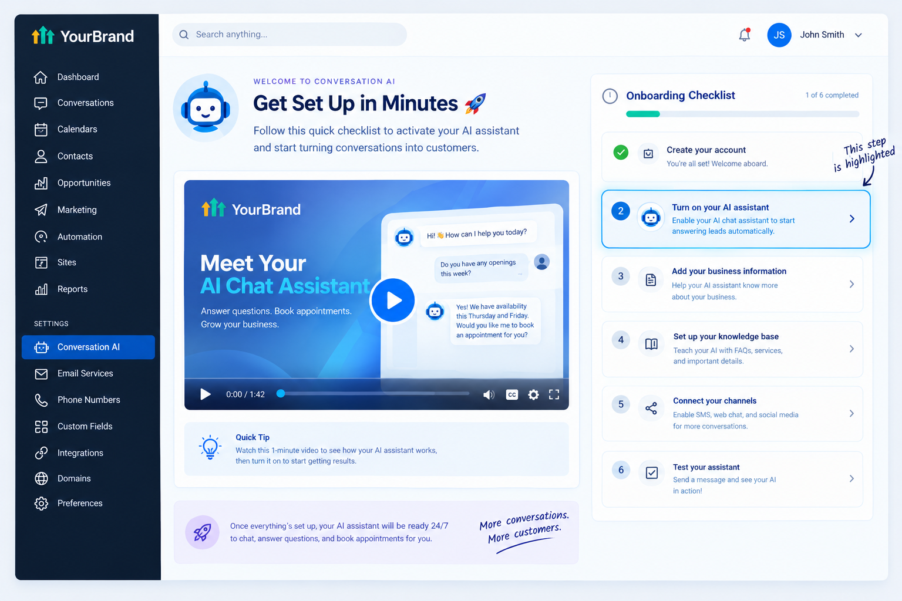Click the knowledge base book icon
This screenshot has width=902, height=601.
[651, 344]
